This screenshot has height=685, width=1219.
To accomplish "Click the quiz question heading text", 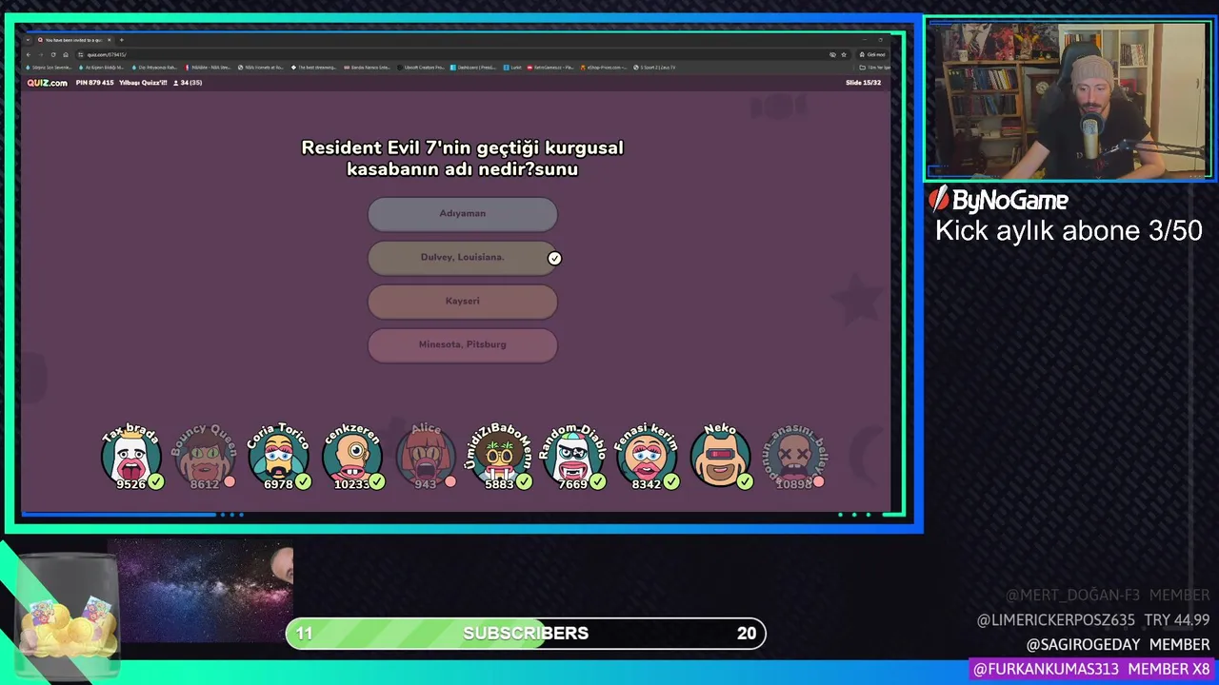I will (463, 159).
